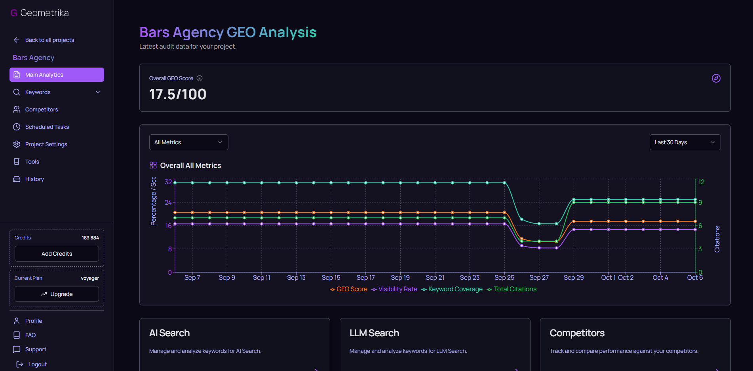
Task: Click the compass icon on GEO Score card
Action: click(x=716, y=78)
